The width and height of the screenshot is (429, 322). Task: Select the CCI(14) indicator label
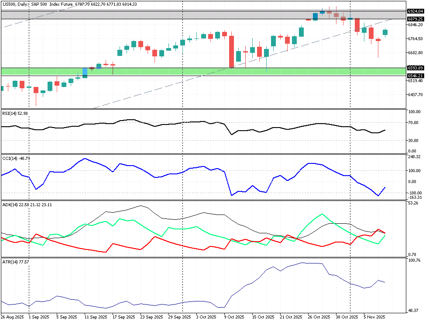15,158
